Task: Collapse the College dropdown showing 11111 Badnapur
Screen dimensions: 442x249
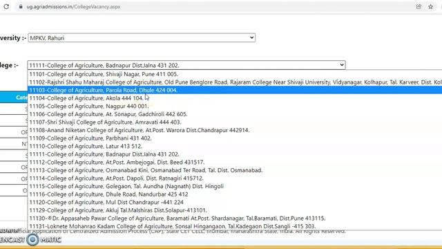Action: point(186,65)
